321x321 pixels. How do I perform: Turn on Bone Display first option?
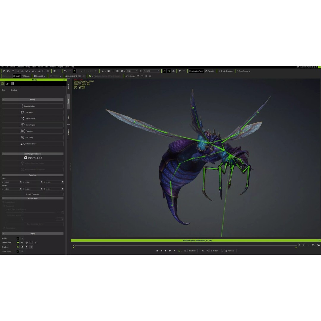point(18,251)
